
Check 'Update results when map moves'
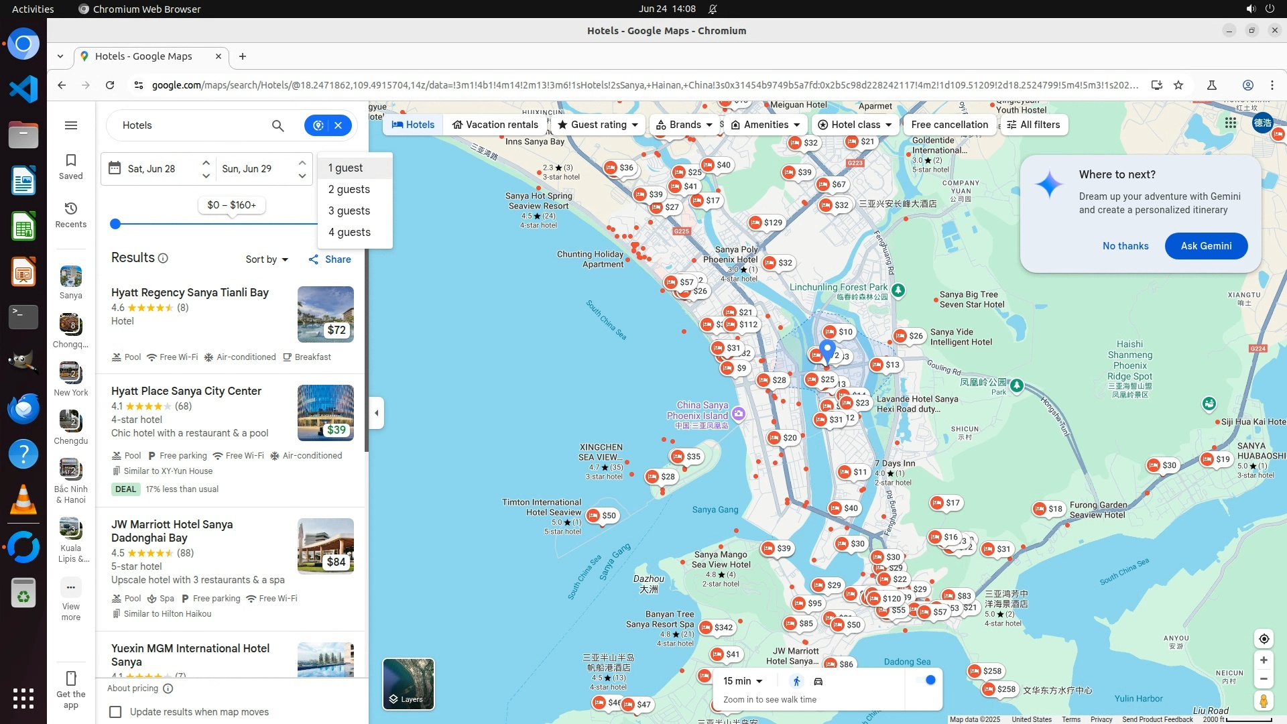pyautogui.click(x=115, y=712)
